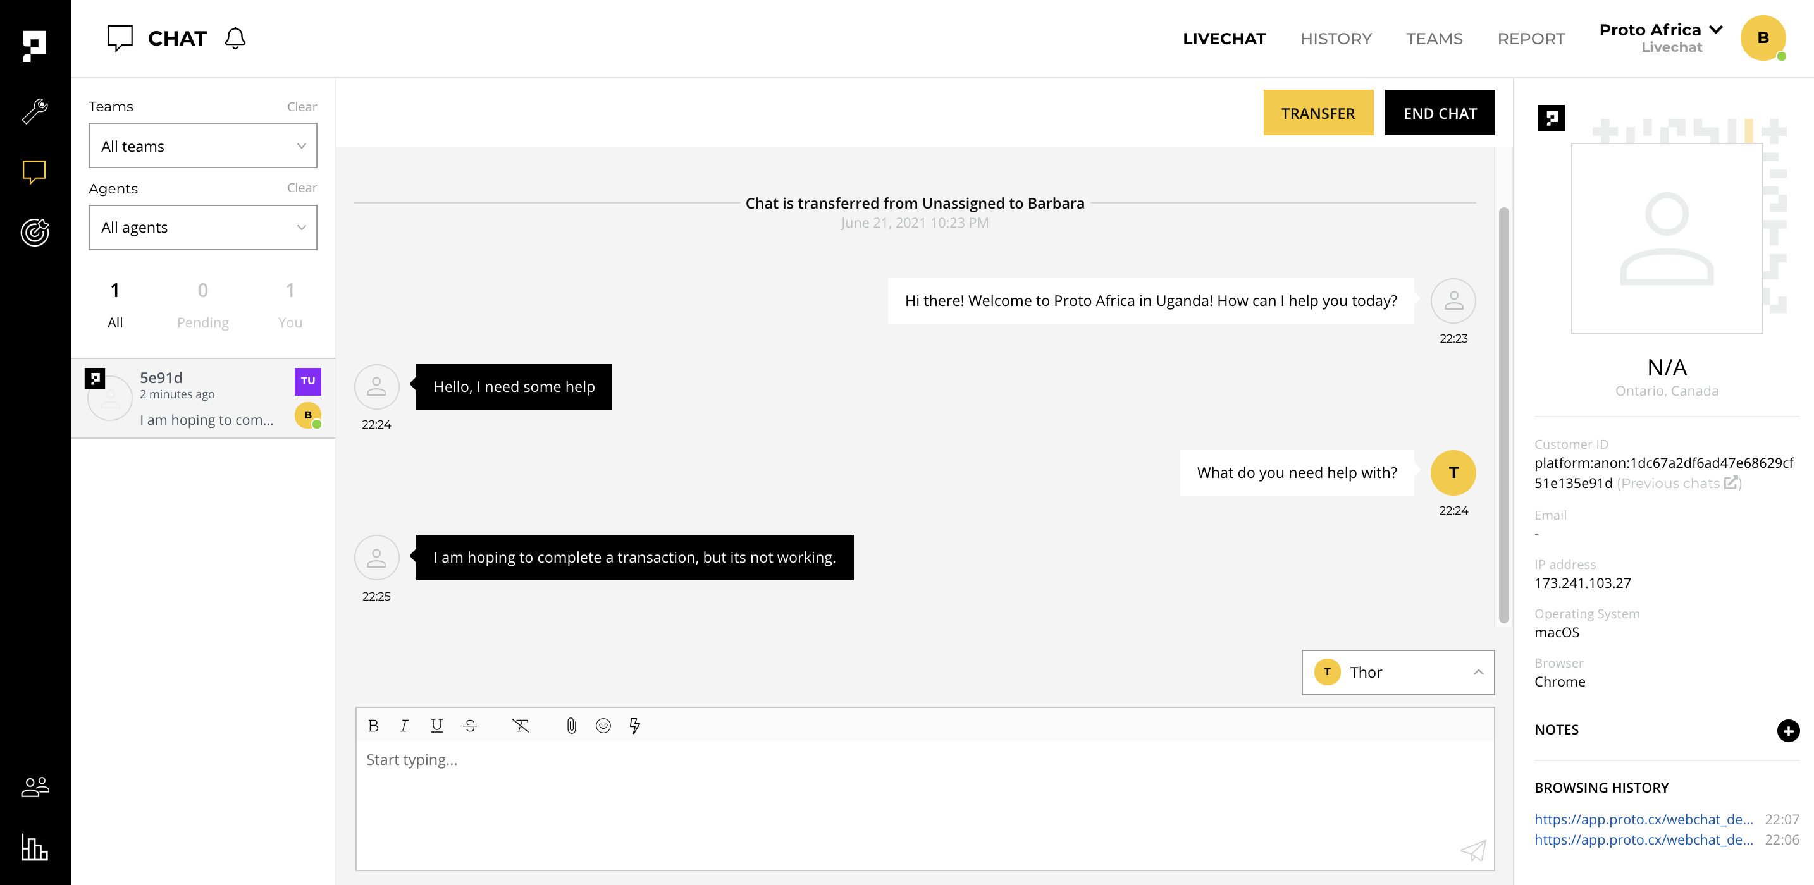Image resolution: width=1814 pixels, height=885 pixels.
Task: Click the transaction not working message
Action: [634, 558]
